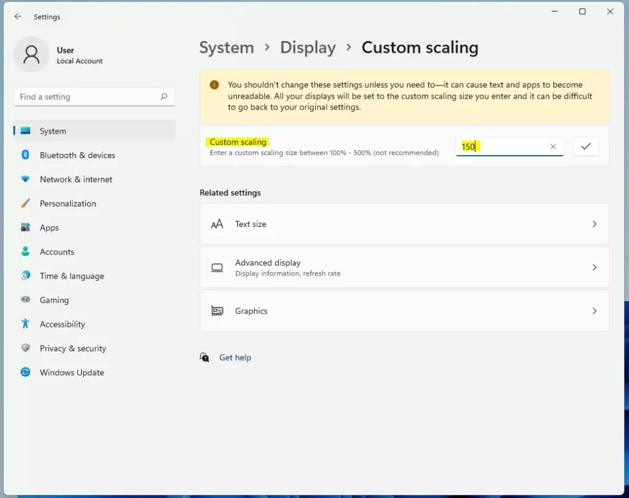Close the Settings window
The image size is (629, 498).
pos(610,12)
